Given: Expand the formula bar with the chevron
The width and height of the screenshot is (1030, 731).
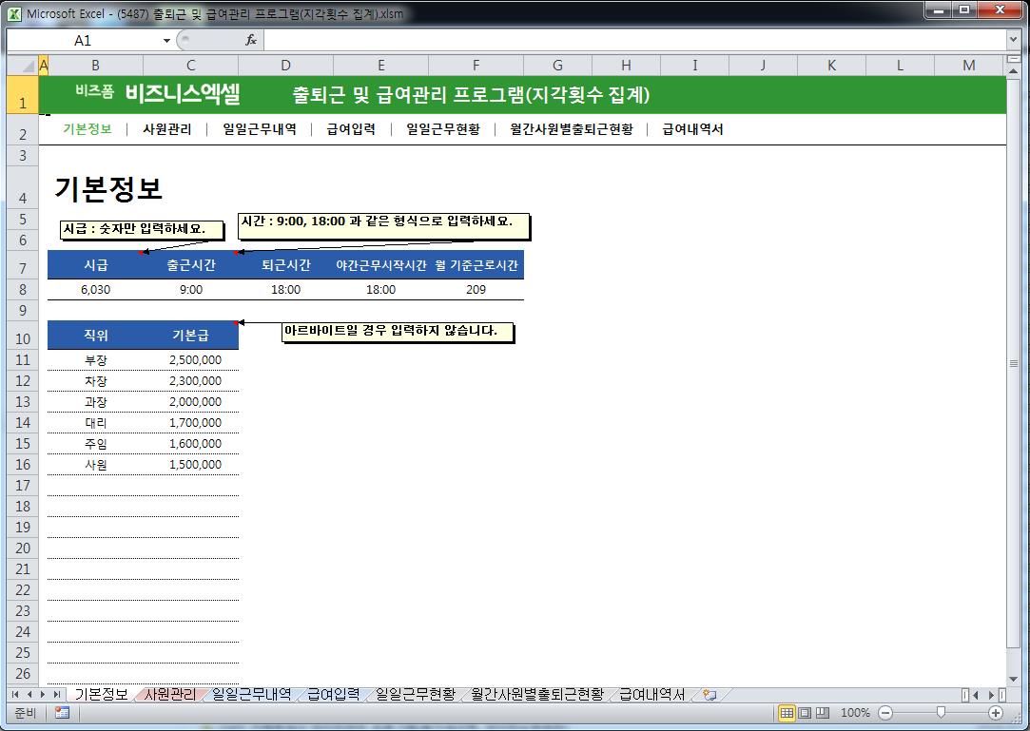Looking at the screenshot, I should 1013,40.
